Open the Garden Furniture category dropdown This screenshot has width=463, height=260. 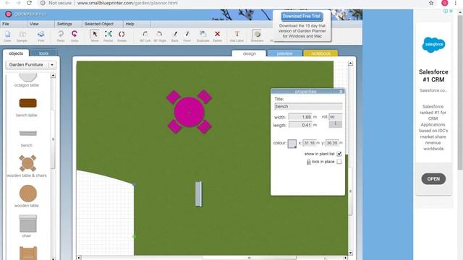pyautogui.click(x=30, y=64)
